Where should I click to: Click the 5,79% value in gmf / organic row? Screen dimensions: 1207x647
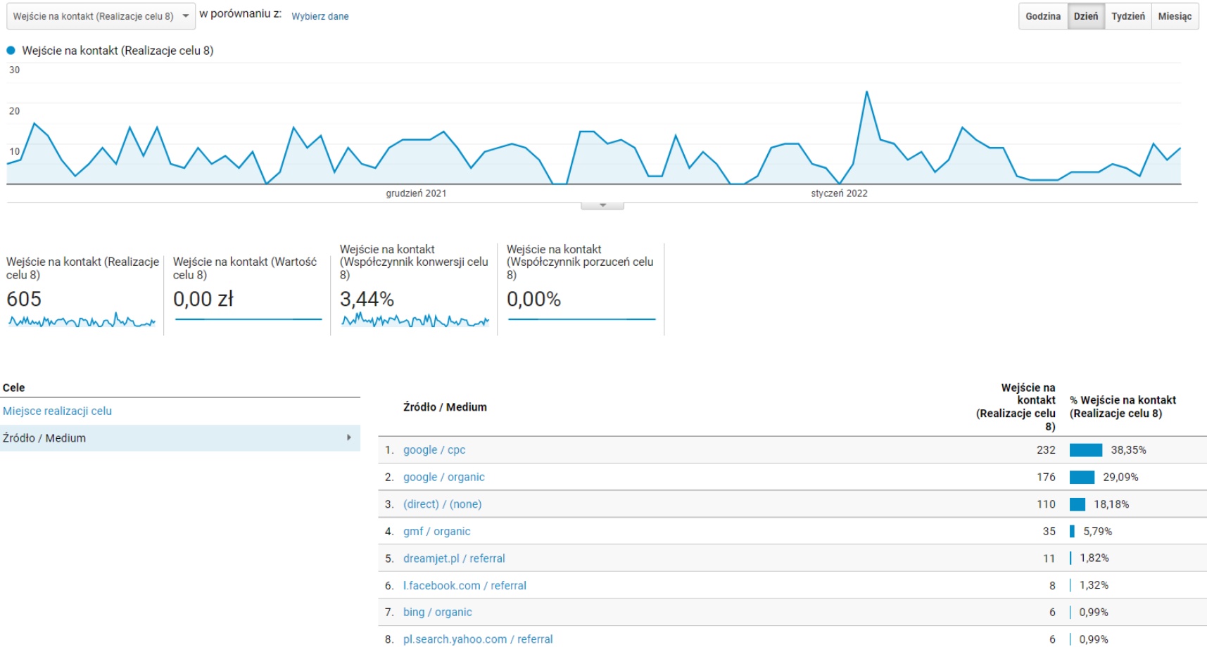1098,532
